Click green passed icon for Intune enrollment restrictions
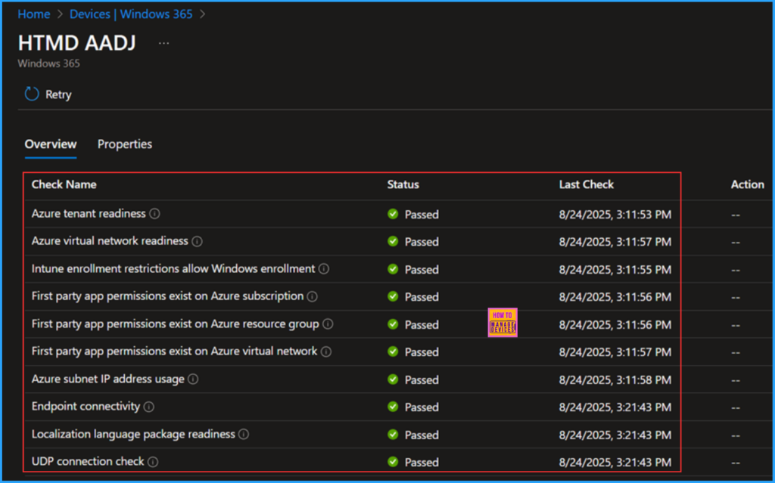This screenshot has width=775, height=483. coord(393,269)
